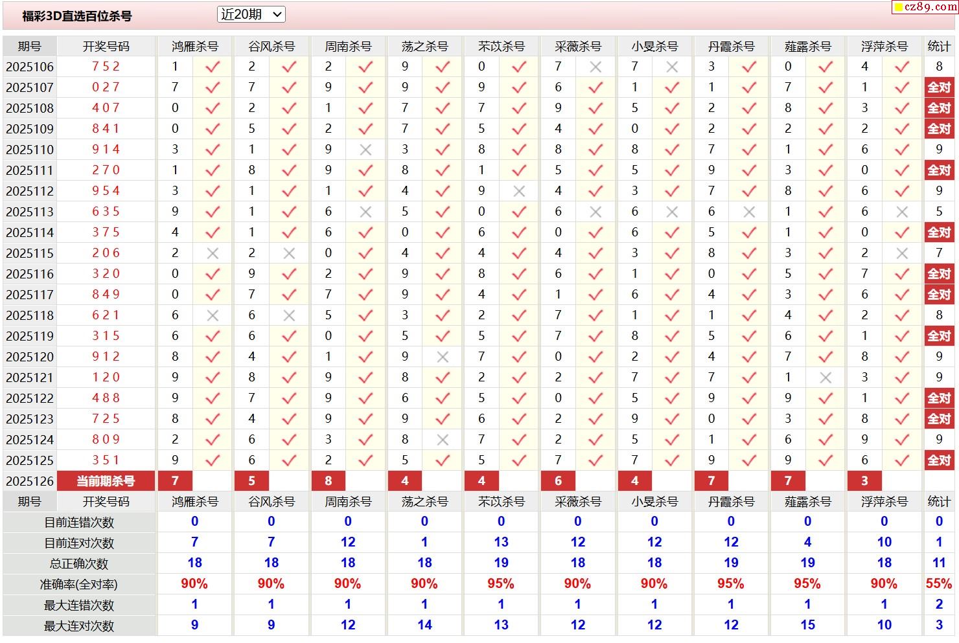Click 统计 value 7 in row 2025115
959x643 pixels.
click(939, 253)
